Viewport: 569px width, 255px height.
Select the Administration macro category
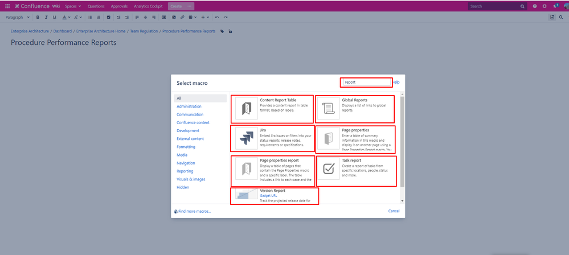189,106
